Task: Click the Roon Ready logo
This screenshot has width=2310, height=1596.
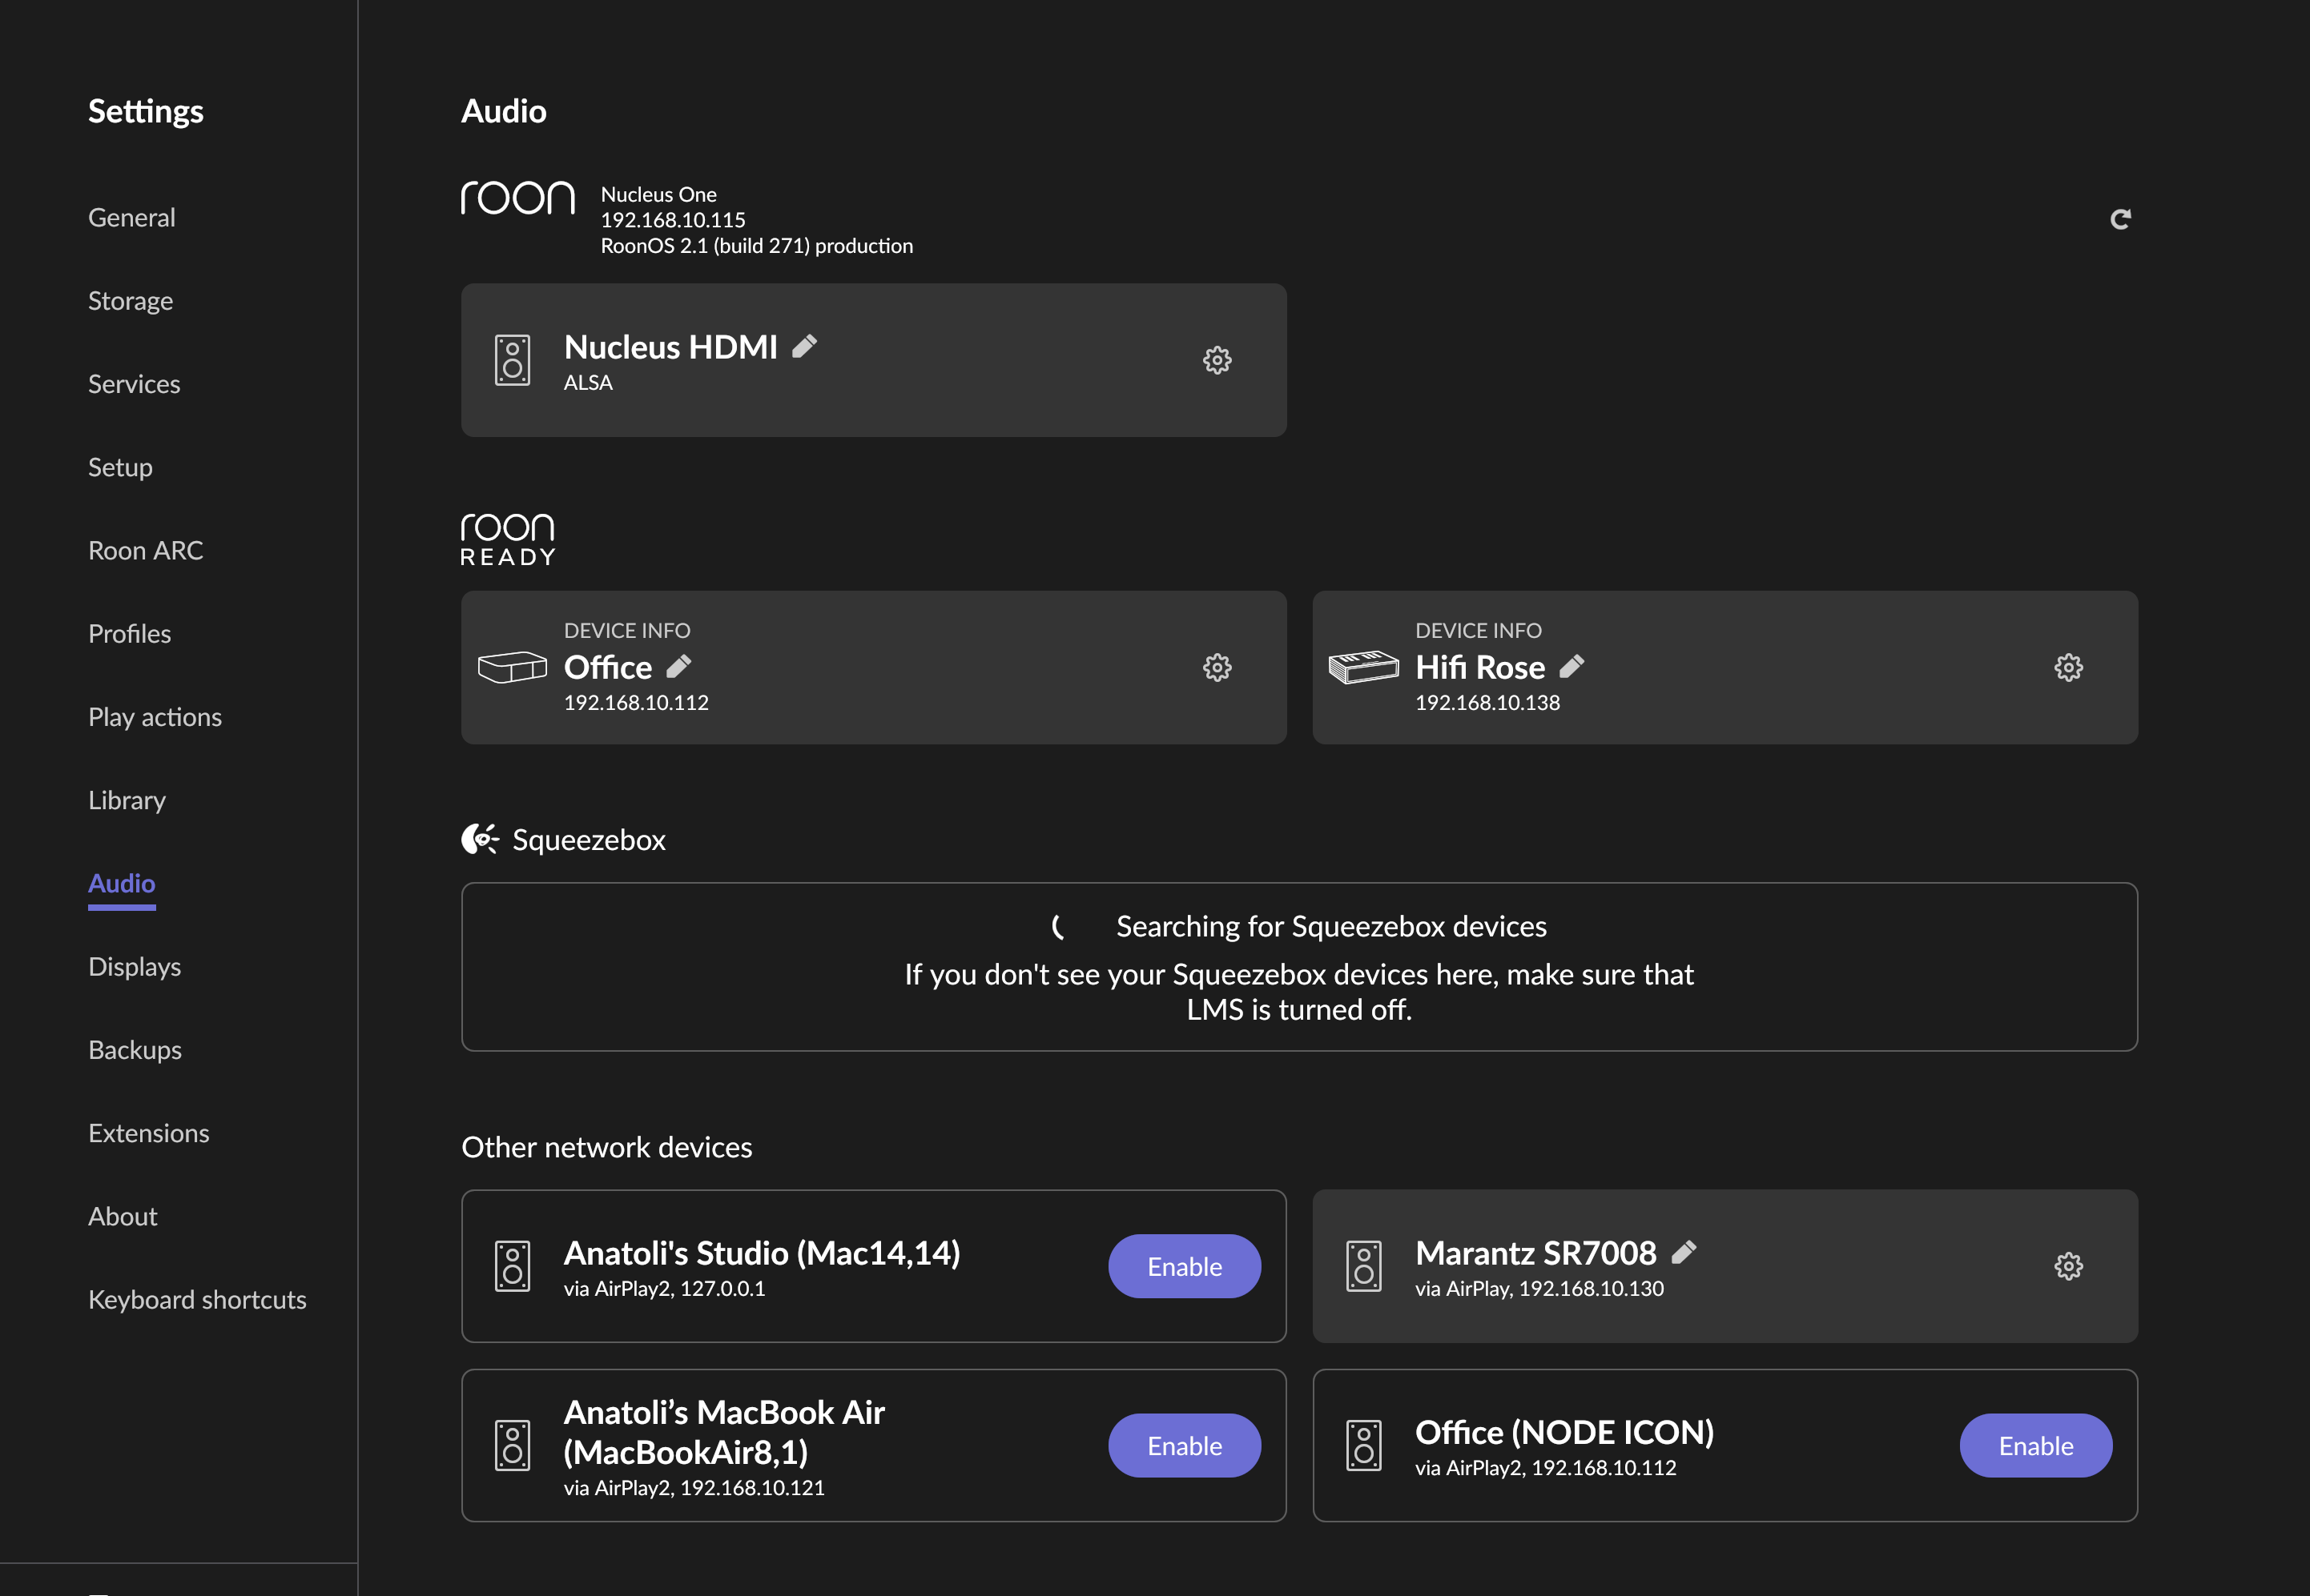Action: tap(509, 540)
